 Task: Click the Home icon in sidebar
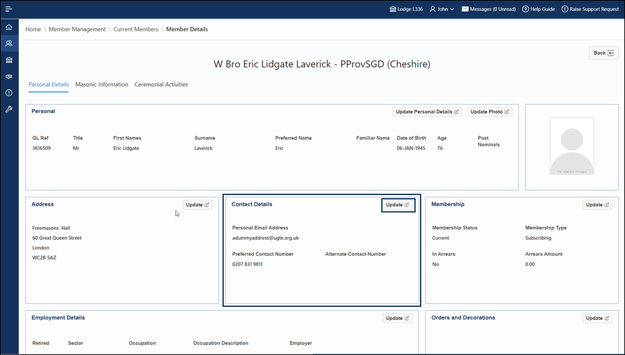(x=9, y=27)
